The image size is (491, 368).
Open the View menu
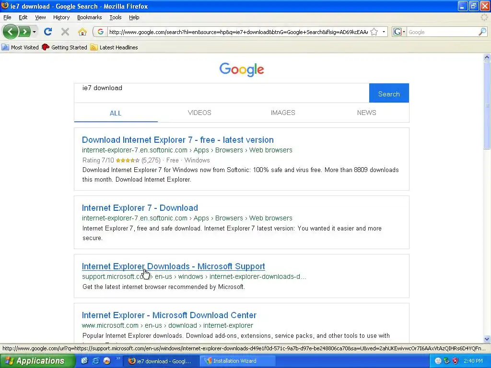tap(40, 17)
